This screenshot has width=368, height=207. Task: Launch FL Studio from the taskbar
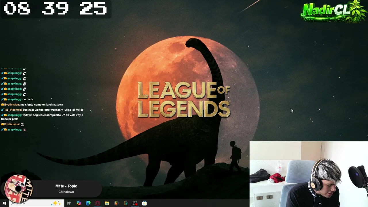coord(116,203)
